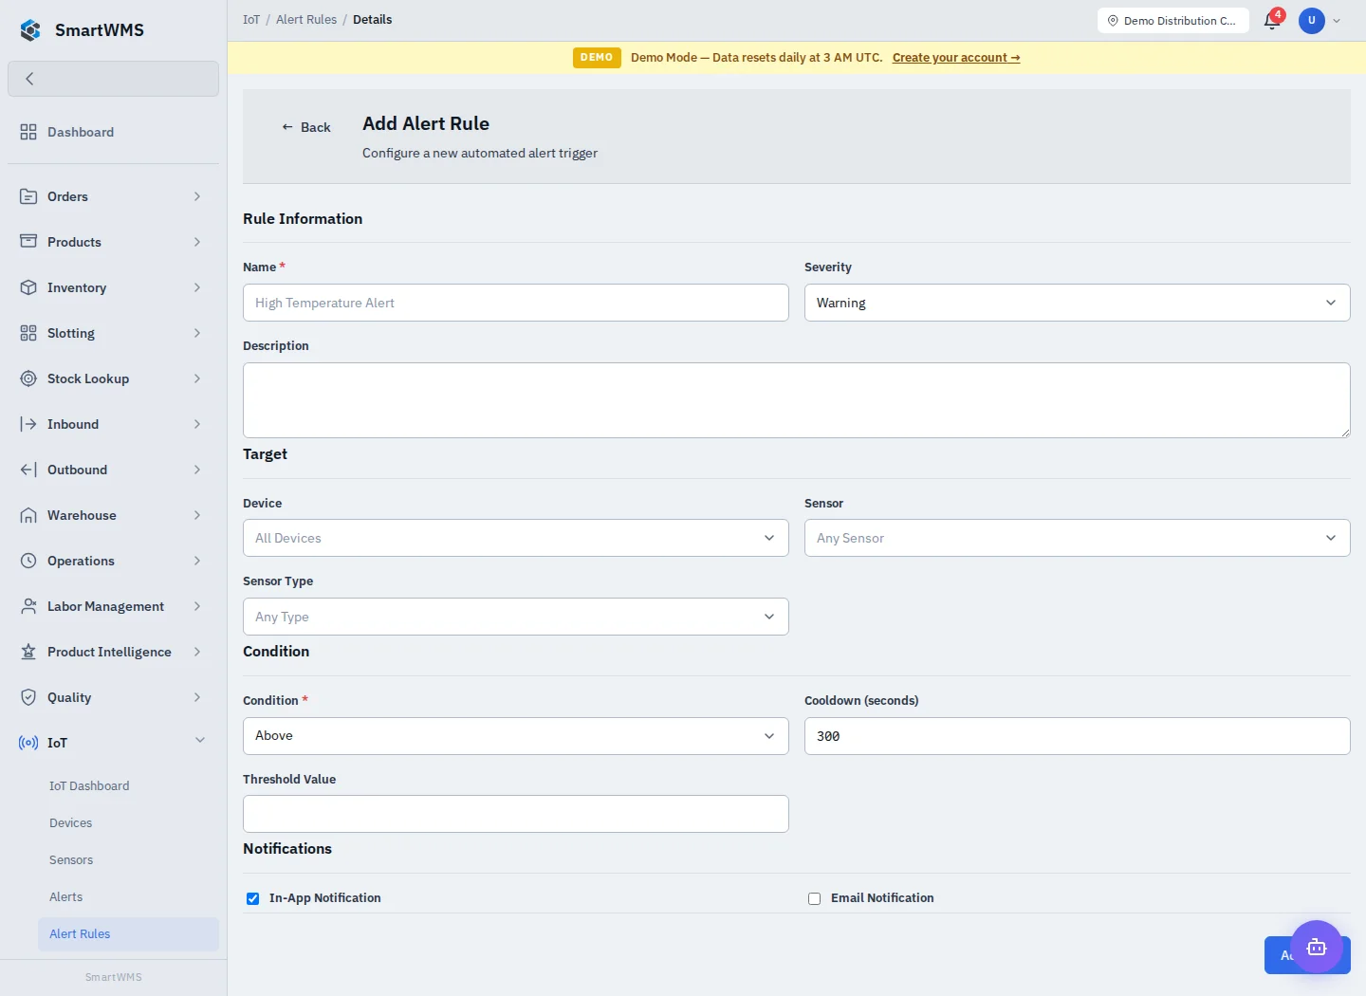Click the Inbound arrow icon
Image resolution: width=1366 pixels, height=996 pixels.
[x=28, y=424]
